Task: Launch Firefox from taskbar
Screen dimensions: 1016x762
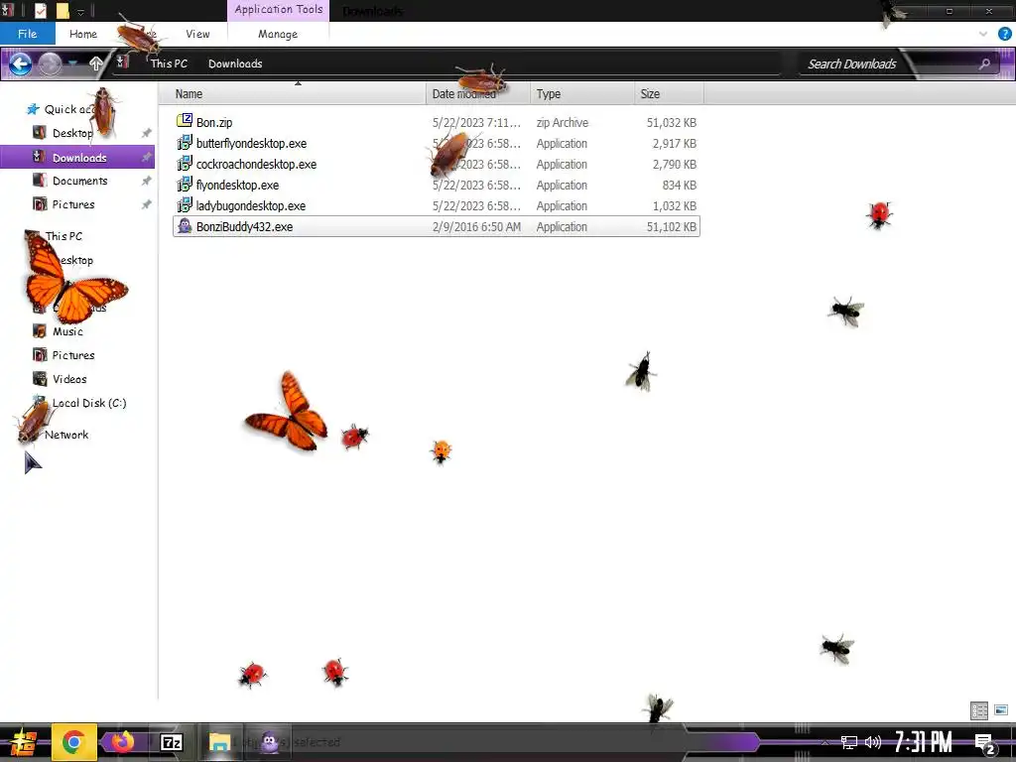Action: (x=121, y=742)
